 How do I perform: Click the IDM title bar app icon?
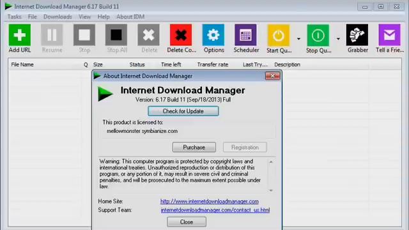[x=8, y=6]
